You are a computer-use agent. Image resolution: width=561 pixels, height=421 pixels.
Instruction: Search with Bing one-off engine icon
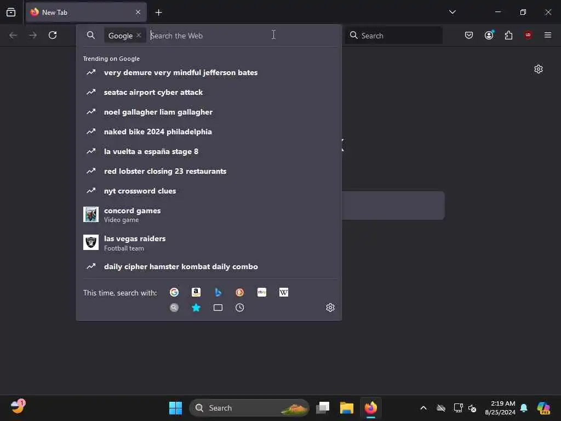pyautogui.click(x=218, y=292)
